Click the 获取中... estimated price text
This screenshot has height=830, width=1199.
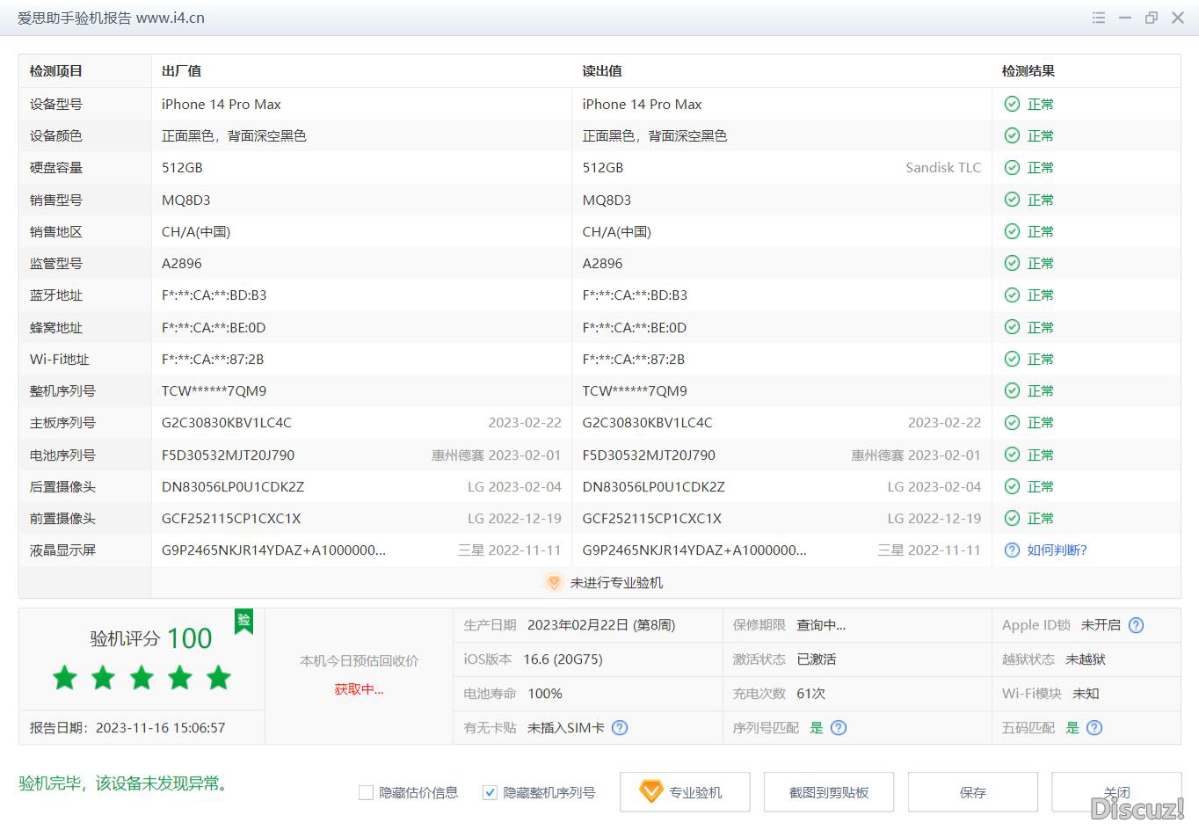tap(359, 689)
